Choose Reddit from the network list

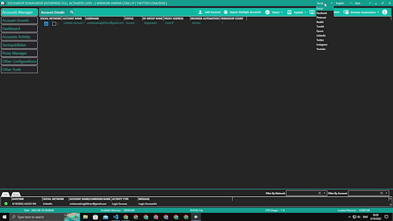click(320, 22)
